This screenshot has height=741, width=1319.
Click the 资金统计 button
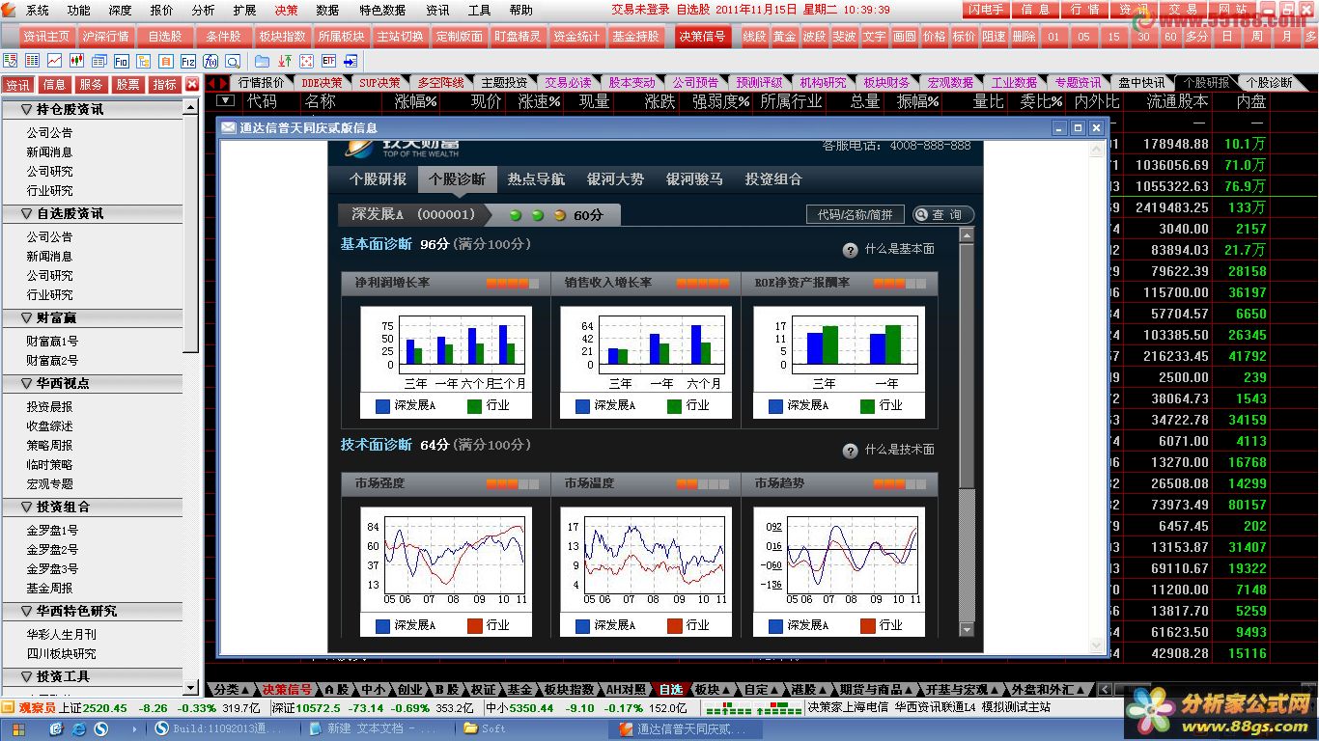coord(576,37)
